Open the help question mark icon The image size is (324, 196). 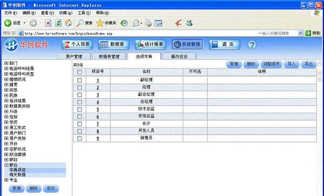(x=252, y=45)
